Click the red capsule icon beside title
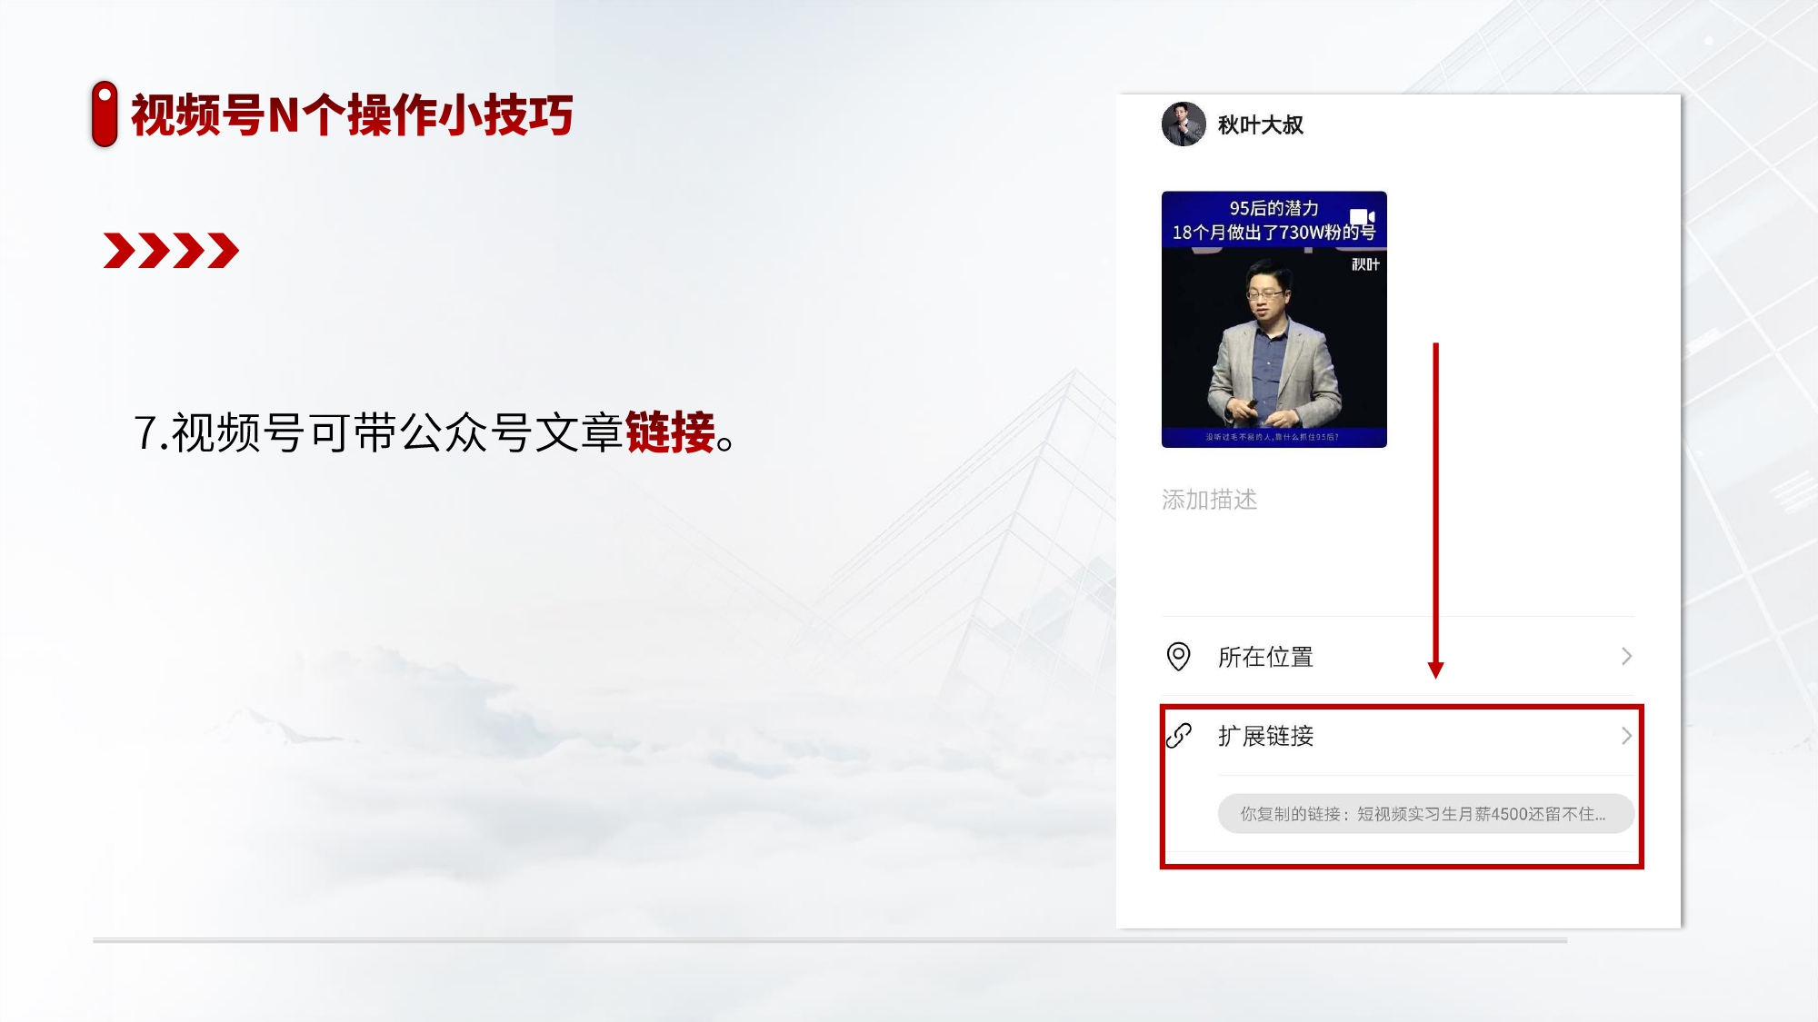Image resolution: width=1818 pixels, height=1022 pixels. click(x=105, y=114)
